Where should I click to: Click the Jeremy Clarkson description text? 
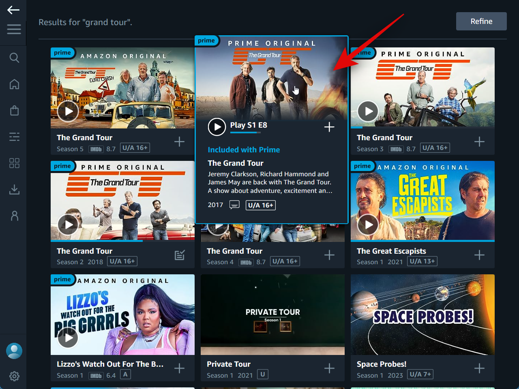(x=270, y=182)
